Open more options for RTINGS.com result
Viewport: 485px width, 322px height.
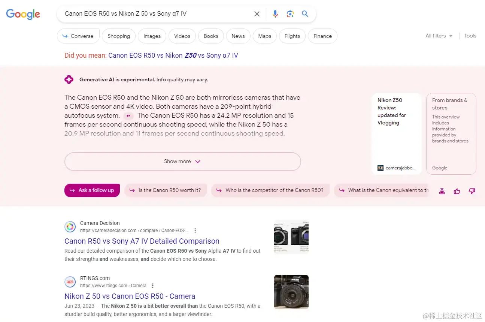[x=152, y=286]
